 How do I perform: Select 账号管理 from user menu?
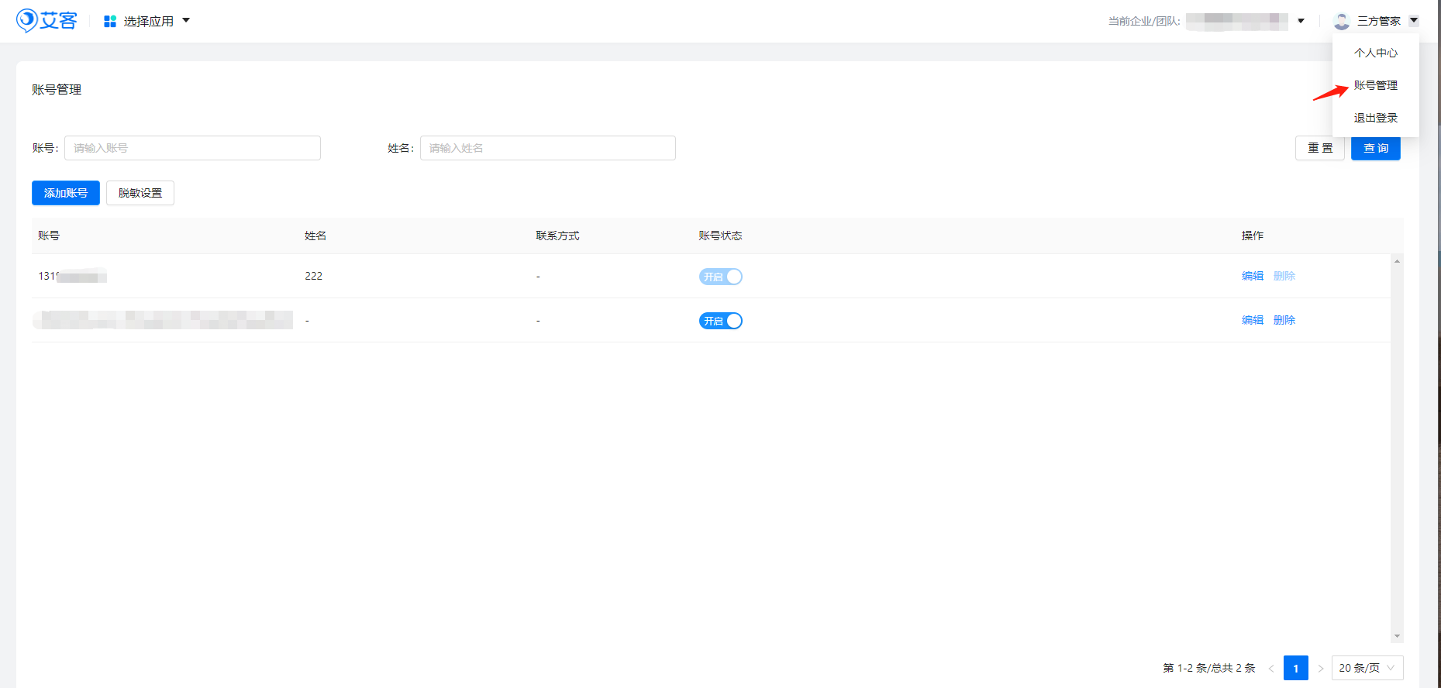[1375, 85]
